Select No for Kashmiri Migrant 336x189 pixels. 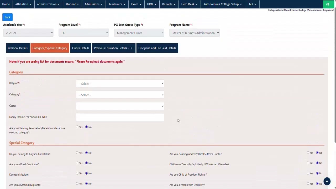[86, 183]
